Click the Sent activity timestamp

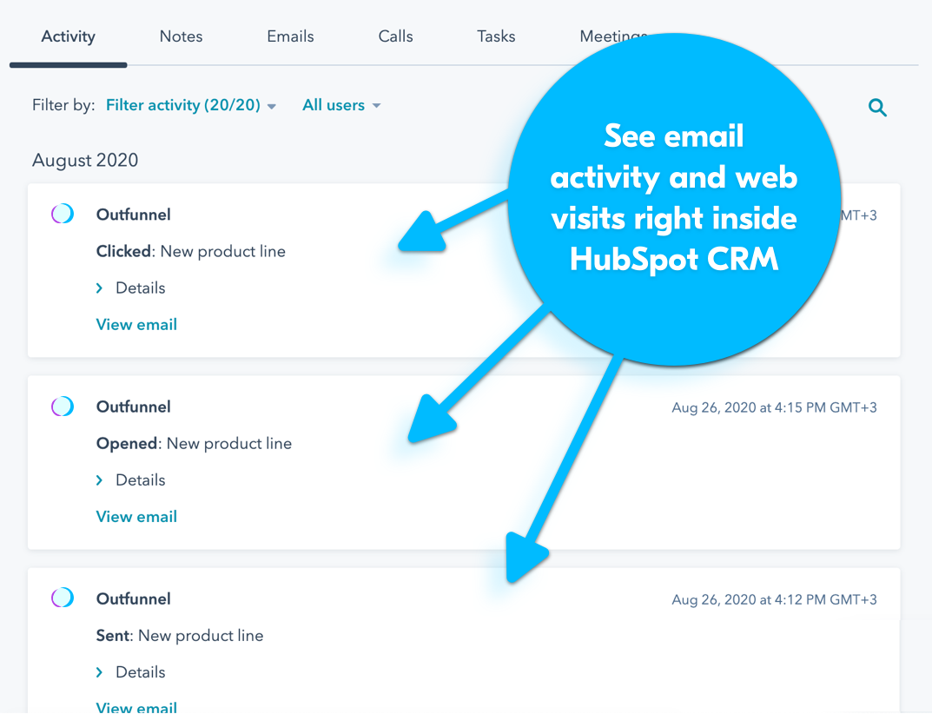(x=774, y=599)
